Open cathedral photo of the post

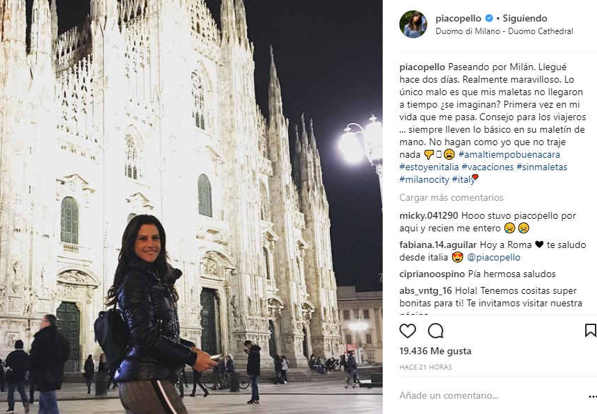click(191, 207)
